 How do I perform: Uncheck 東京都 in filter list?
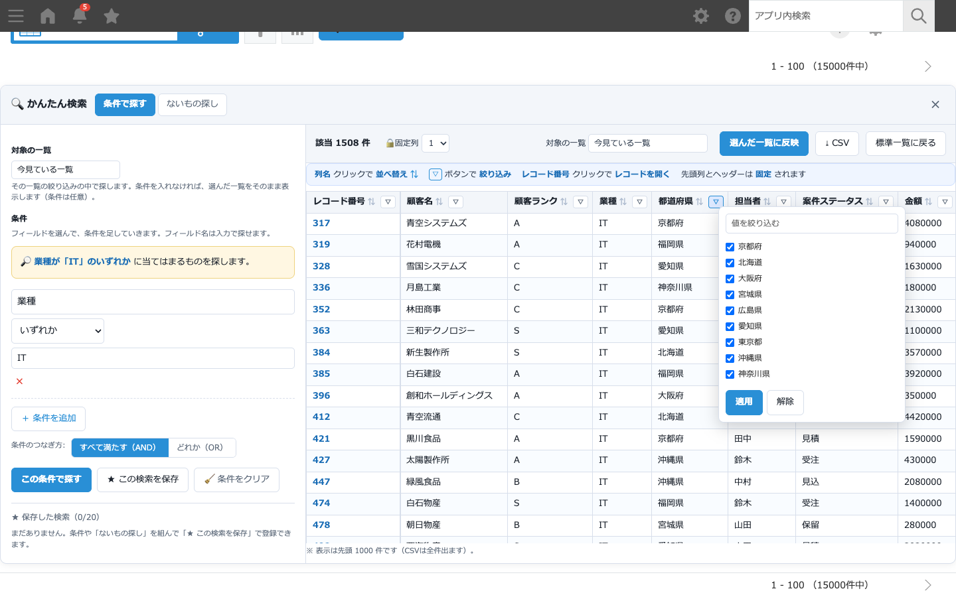coord(730,342)
